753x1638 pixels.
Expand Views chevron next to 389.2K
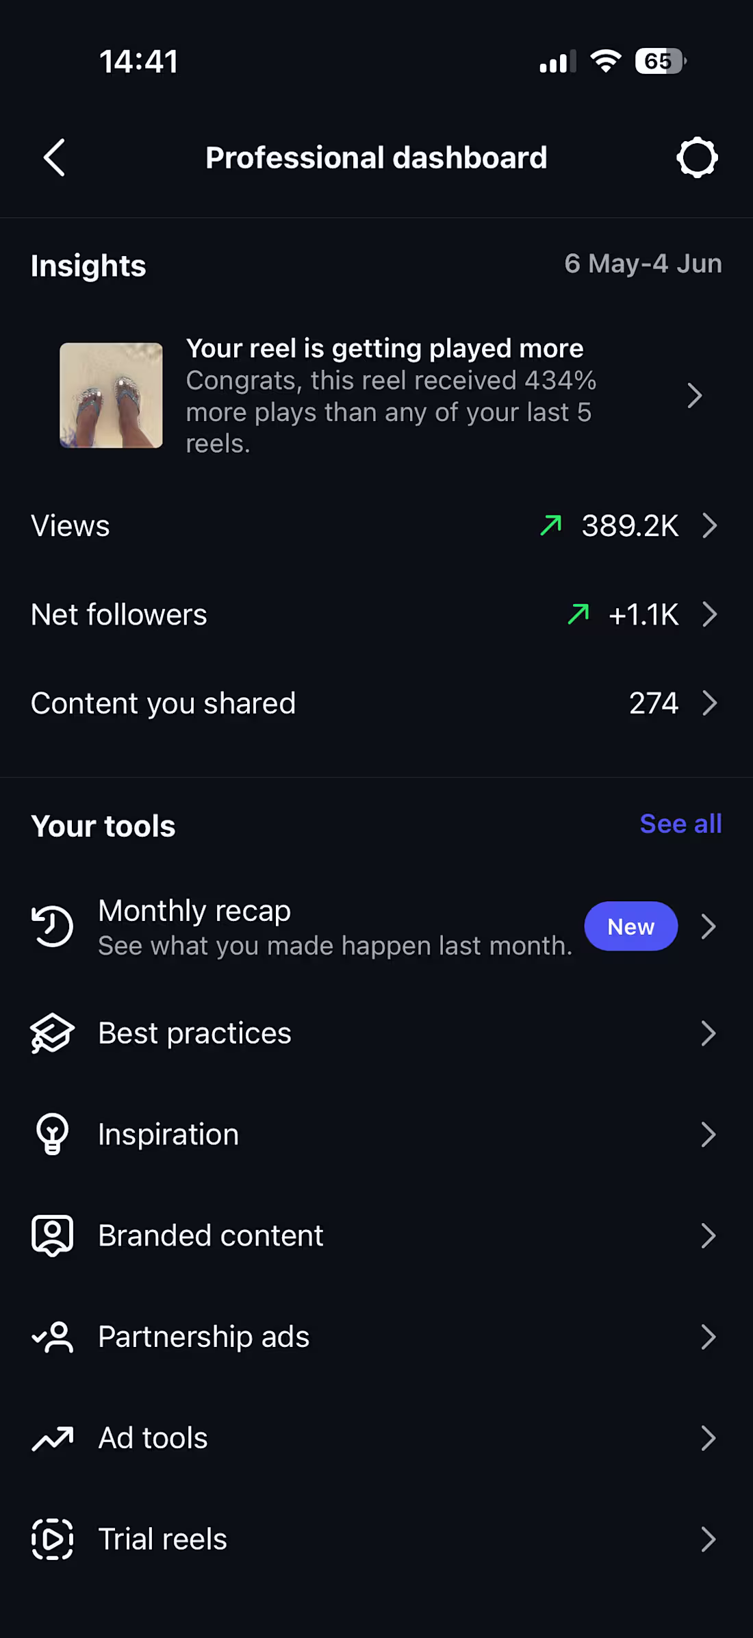[710, 526]
